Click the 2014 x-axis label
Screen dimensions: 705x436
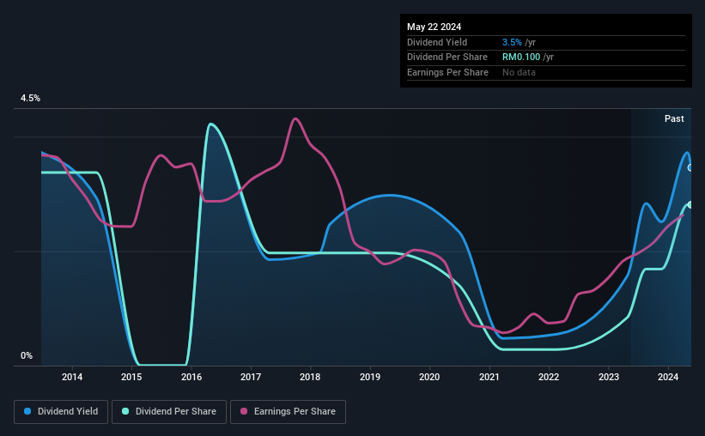tap(72, 377)
